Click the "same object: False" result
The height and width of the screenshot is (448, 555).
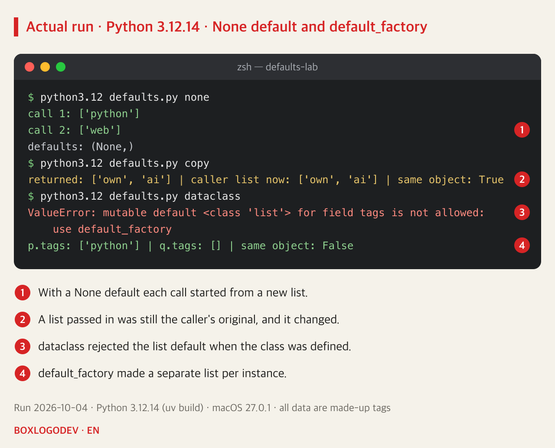[297, 246]
